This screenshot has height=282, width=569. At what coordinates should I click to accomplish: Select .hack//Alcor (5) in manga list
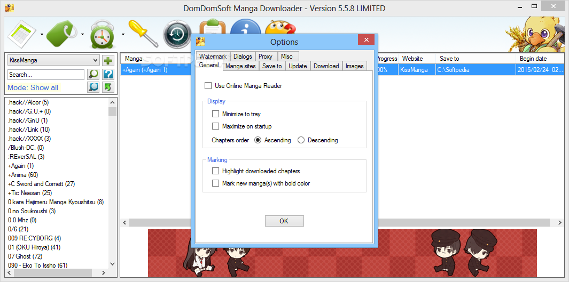click(28, 102)
